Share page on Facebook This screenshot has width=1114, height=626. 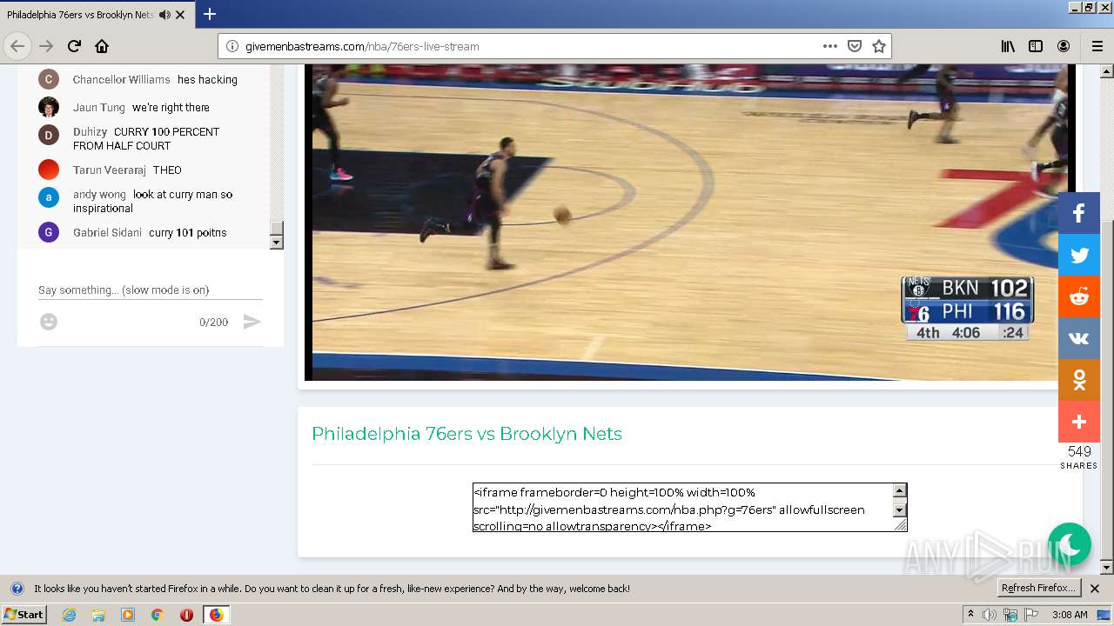pyautogui.click(x=1079, y=213)
